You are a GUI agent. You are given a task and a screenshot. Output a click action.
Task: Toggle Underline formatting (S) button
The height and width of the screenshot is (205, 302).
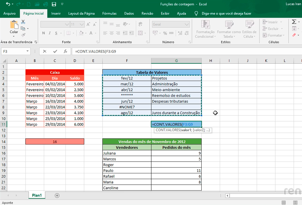[56, 33]
